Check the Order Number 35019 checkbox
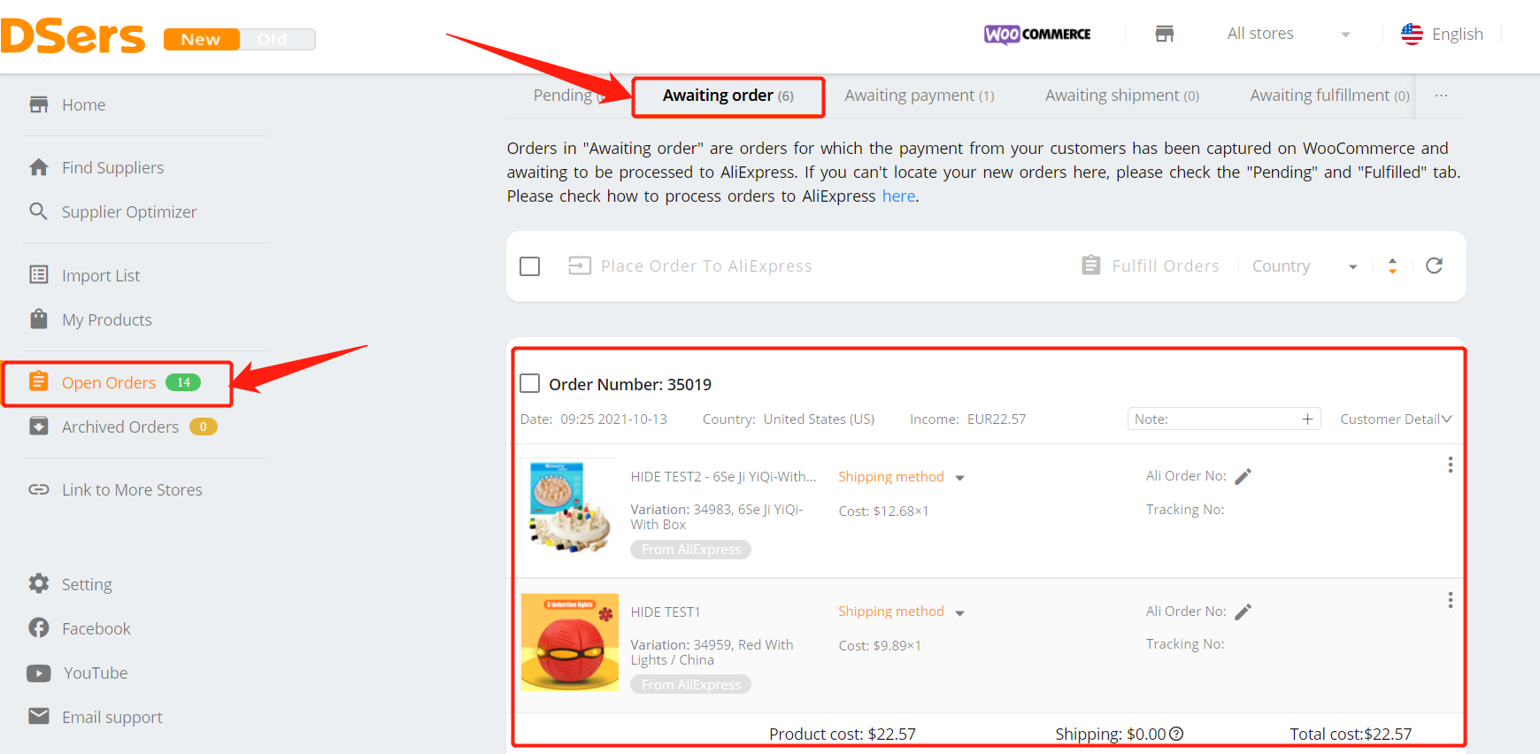The width and height of the screenshot is (1540, 754). [x=529, y=383]
